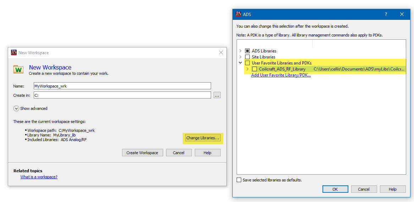Click Create Workspace button
Image resolution: width=414 pixels, height=202 pixels.
142,153
